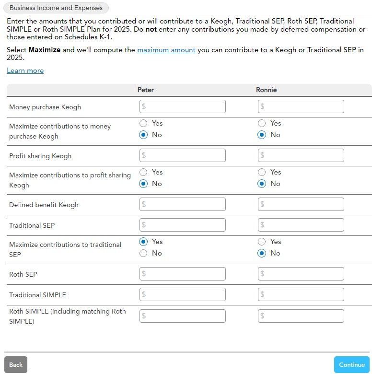The height and width of the screenshot is (374, 372).
Task: Click Peter's Roth SEP amount field
Action: (x=182, y=274)
